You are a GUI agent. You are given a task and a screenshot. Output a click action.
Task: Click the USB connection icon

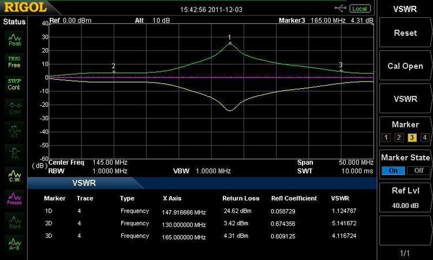point(341,9)
